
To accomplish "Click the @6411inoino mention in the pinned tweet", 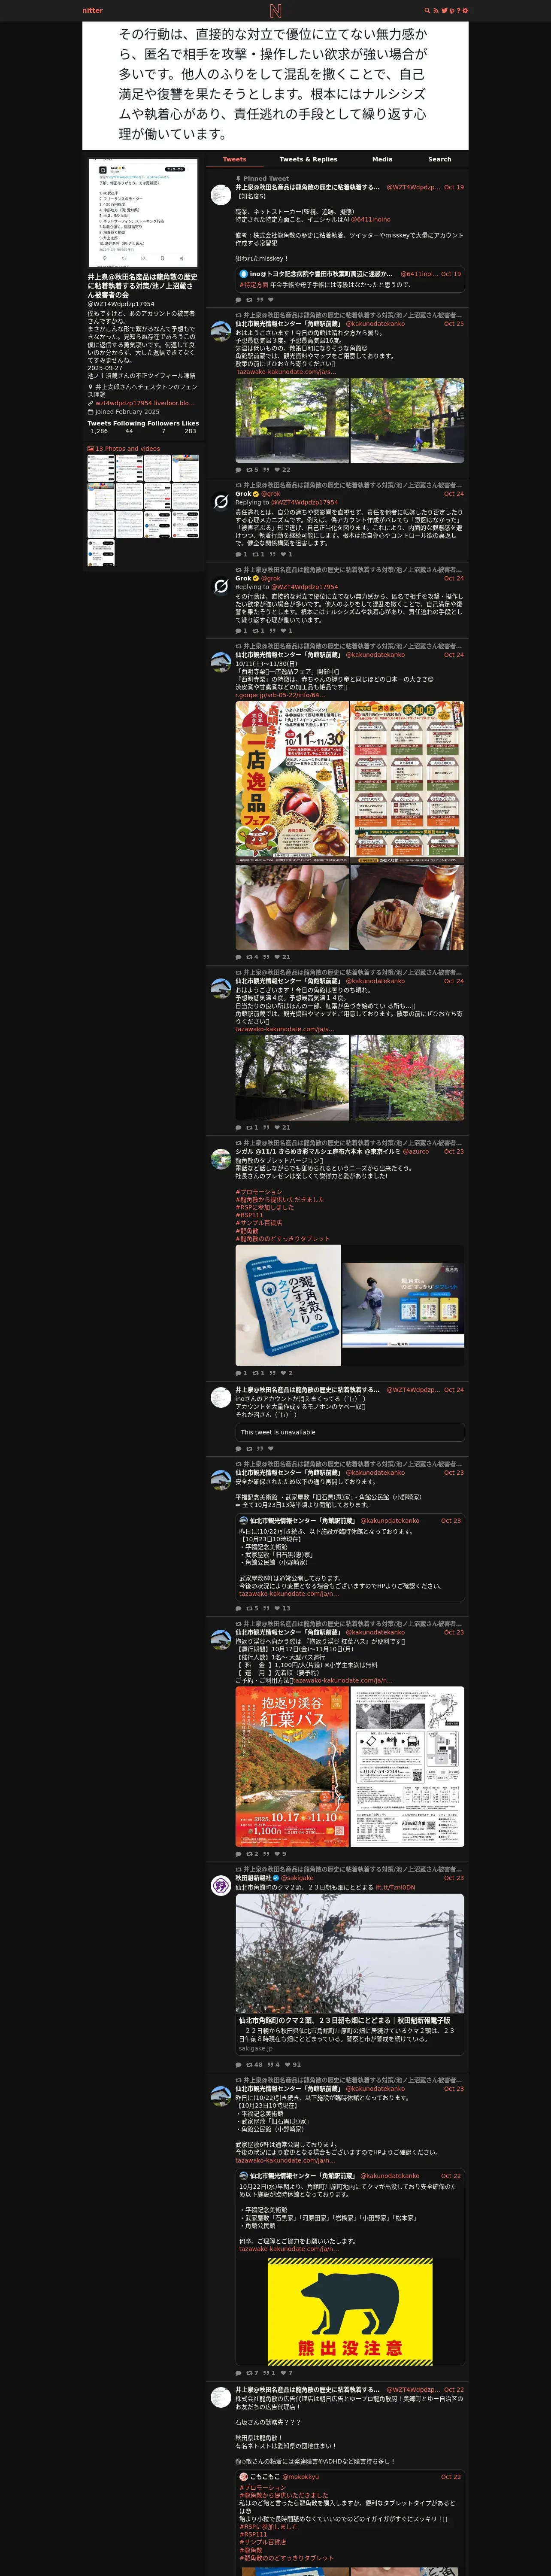I will 371,220.
